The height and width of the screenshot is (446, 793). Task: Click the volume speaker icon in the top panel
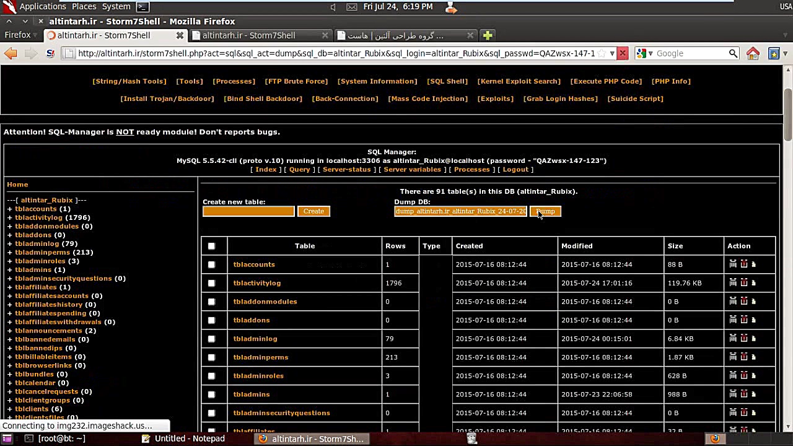click(x=333, y=7)
